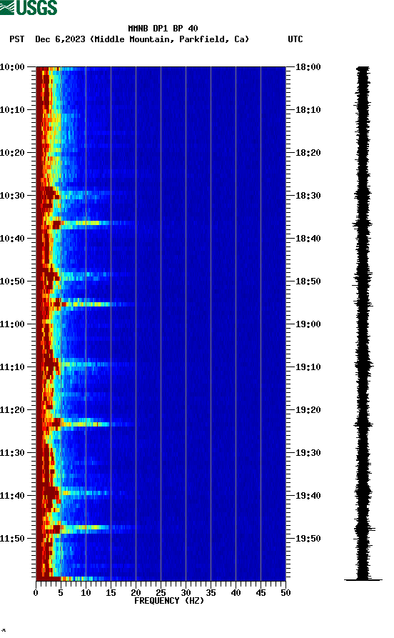Click the "11:00" PST time label

(x=12, y=324)
